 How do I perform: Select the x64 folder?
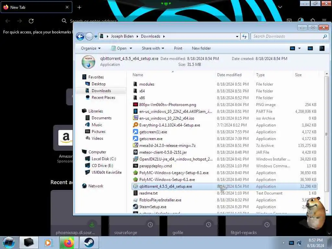click(142, 91)
